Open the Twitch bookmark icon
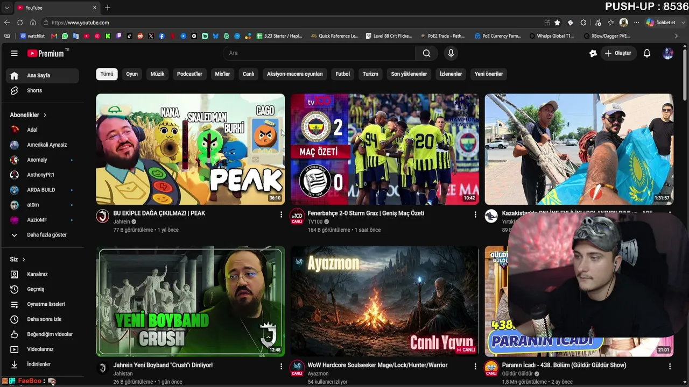This screenshot has width=689, height=387. coord(118,36)
